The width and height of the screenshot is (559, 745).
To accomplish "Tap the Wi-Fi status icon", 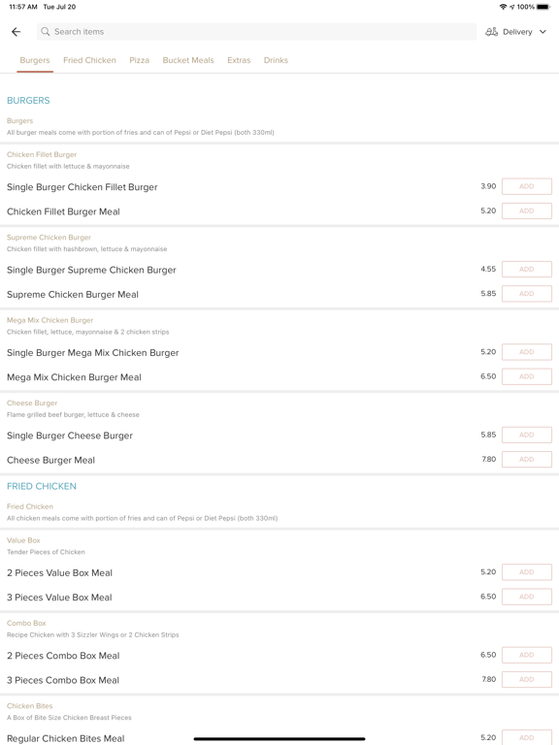I will 503,7.
